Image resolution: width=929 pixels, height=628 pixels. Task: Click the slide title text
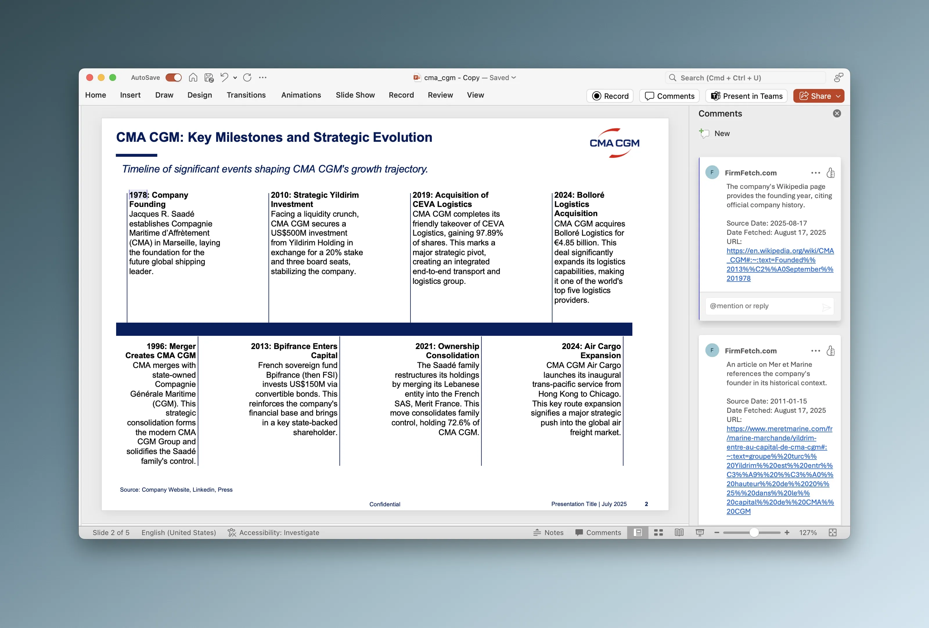click(274, 137)
